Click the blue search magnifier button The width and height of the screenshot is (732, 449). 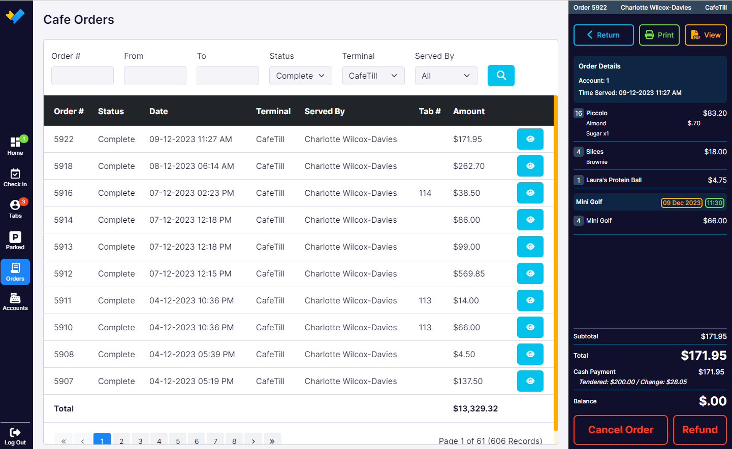coord(501,76)
